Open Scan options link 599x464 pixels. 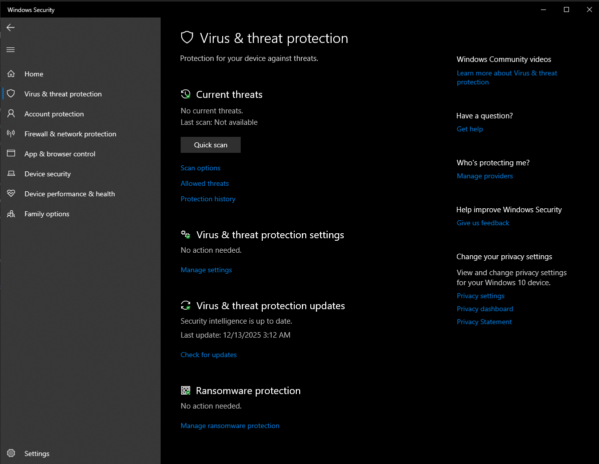[200, 168]
